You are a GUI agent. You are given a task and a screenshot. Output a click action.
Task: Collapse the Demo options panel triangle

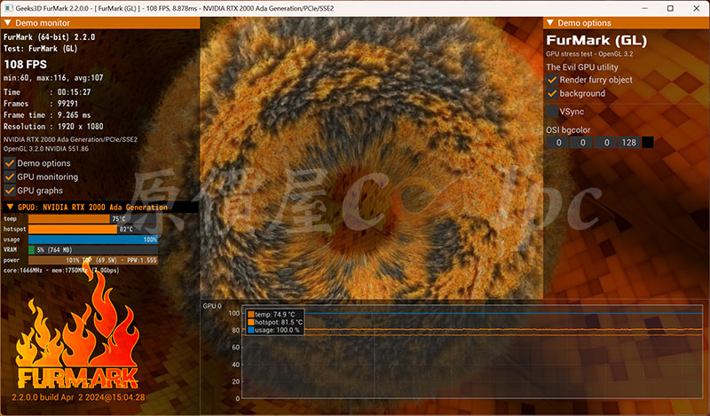pos(549,23)
